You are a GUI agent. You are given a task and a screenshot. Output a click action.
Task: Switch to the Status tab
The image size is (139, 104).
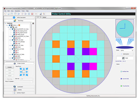coord(44,17)
